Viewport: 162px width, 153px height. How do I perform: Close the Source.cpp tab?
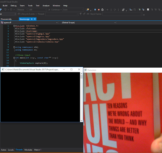click(x=35, y=19)
